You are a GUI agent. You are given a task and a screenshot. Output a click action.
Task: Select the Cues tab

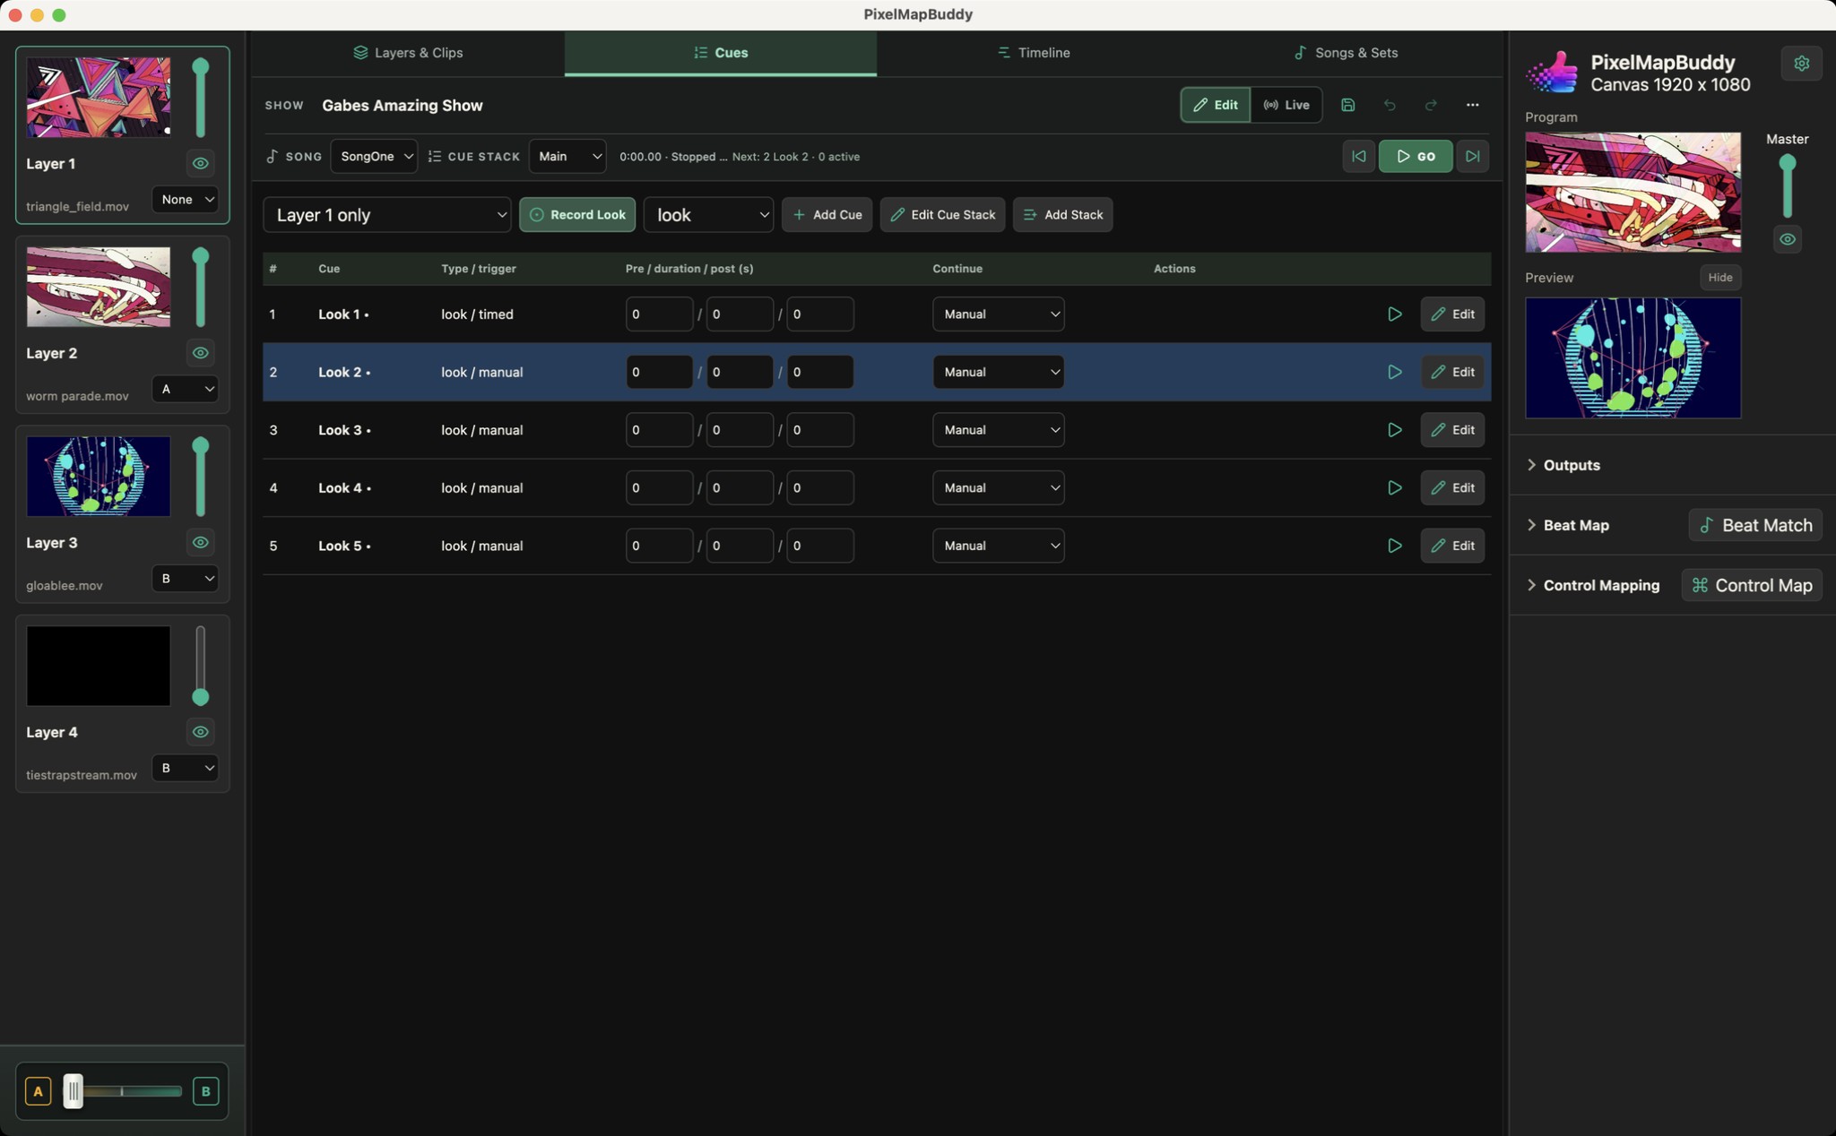point(721,53)
